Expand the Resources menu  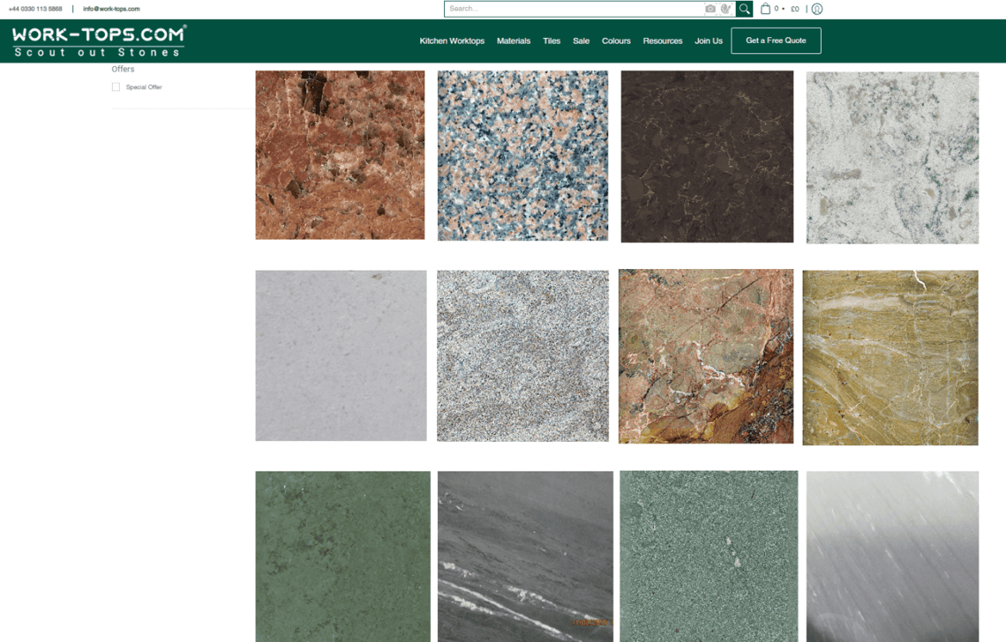coord(663,41)
